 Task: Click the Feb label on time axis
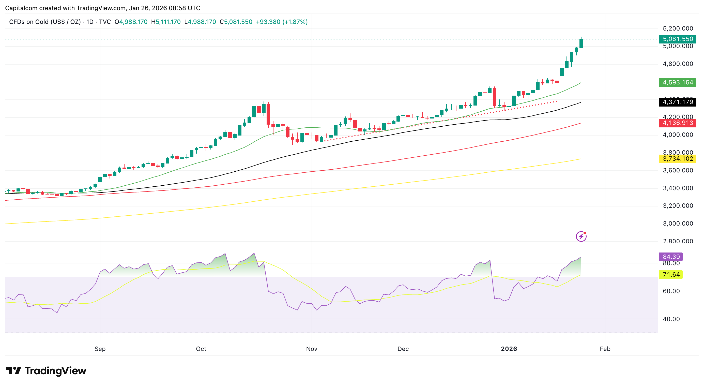(x=605, y=349)
